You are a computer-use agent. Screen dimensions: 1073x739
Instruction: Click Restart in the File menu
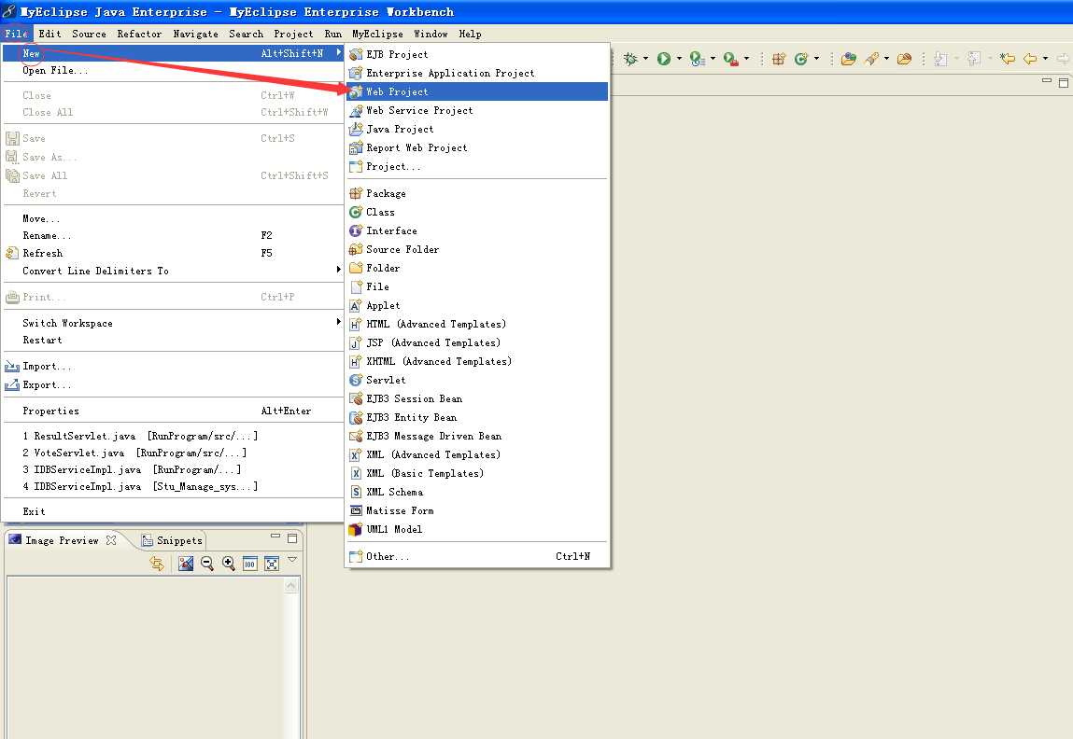(173, 340)
